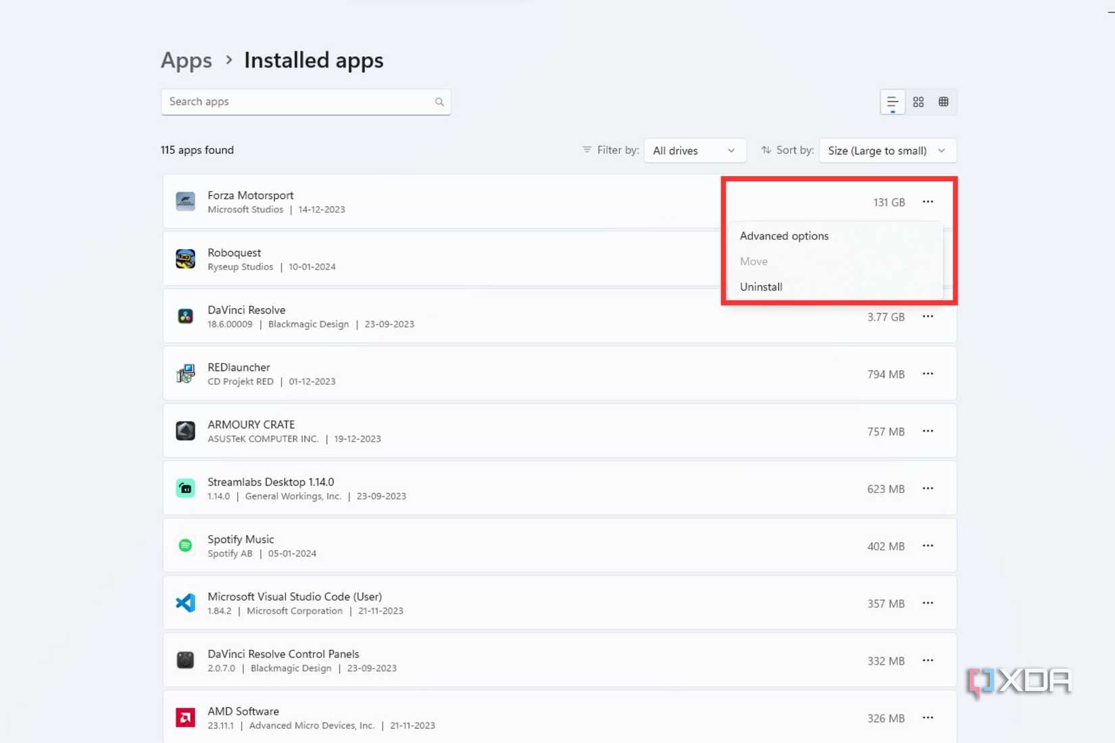1115x743 pixels.
Task: Click the DaVinci Resolve Control Panels icon
Action: [185, 660]
